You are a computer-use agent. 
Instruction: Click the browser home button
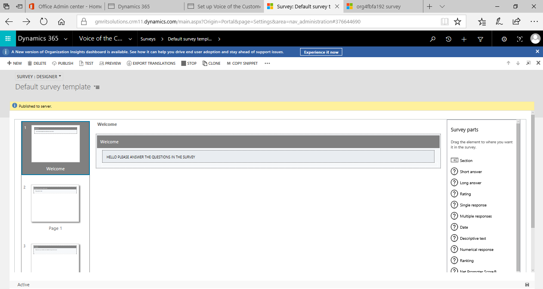coord(61,22)
